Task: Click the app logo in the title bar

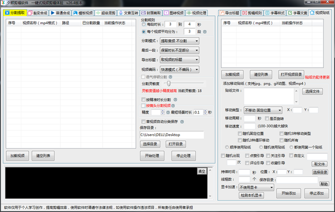Action: click(3, 3)
